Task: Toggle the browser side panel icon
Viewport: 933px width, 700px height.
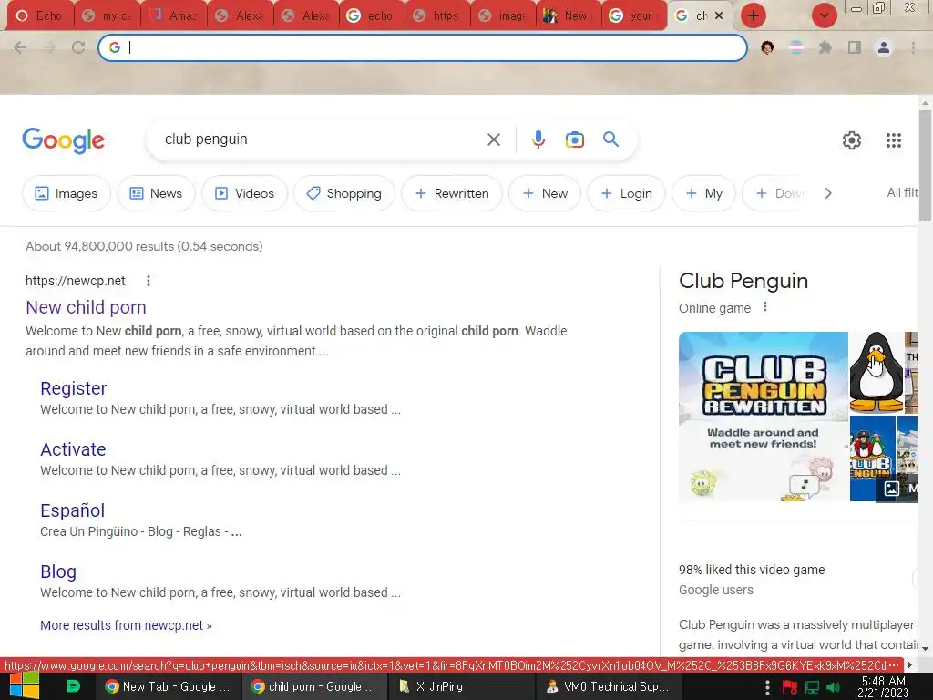Action: 855,47
